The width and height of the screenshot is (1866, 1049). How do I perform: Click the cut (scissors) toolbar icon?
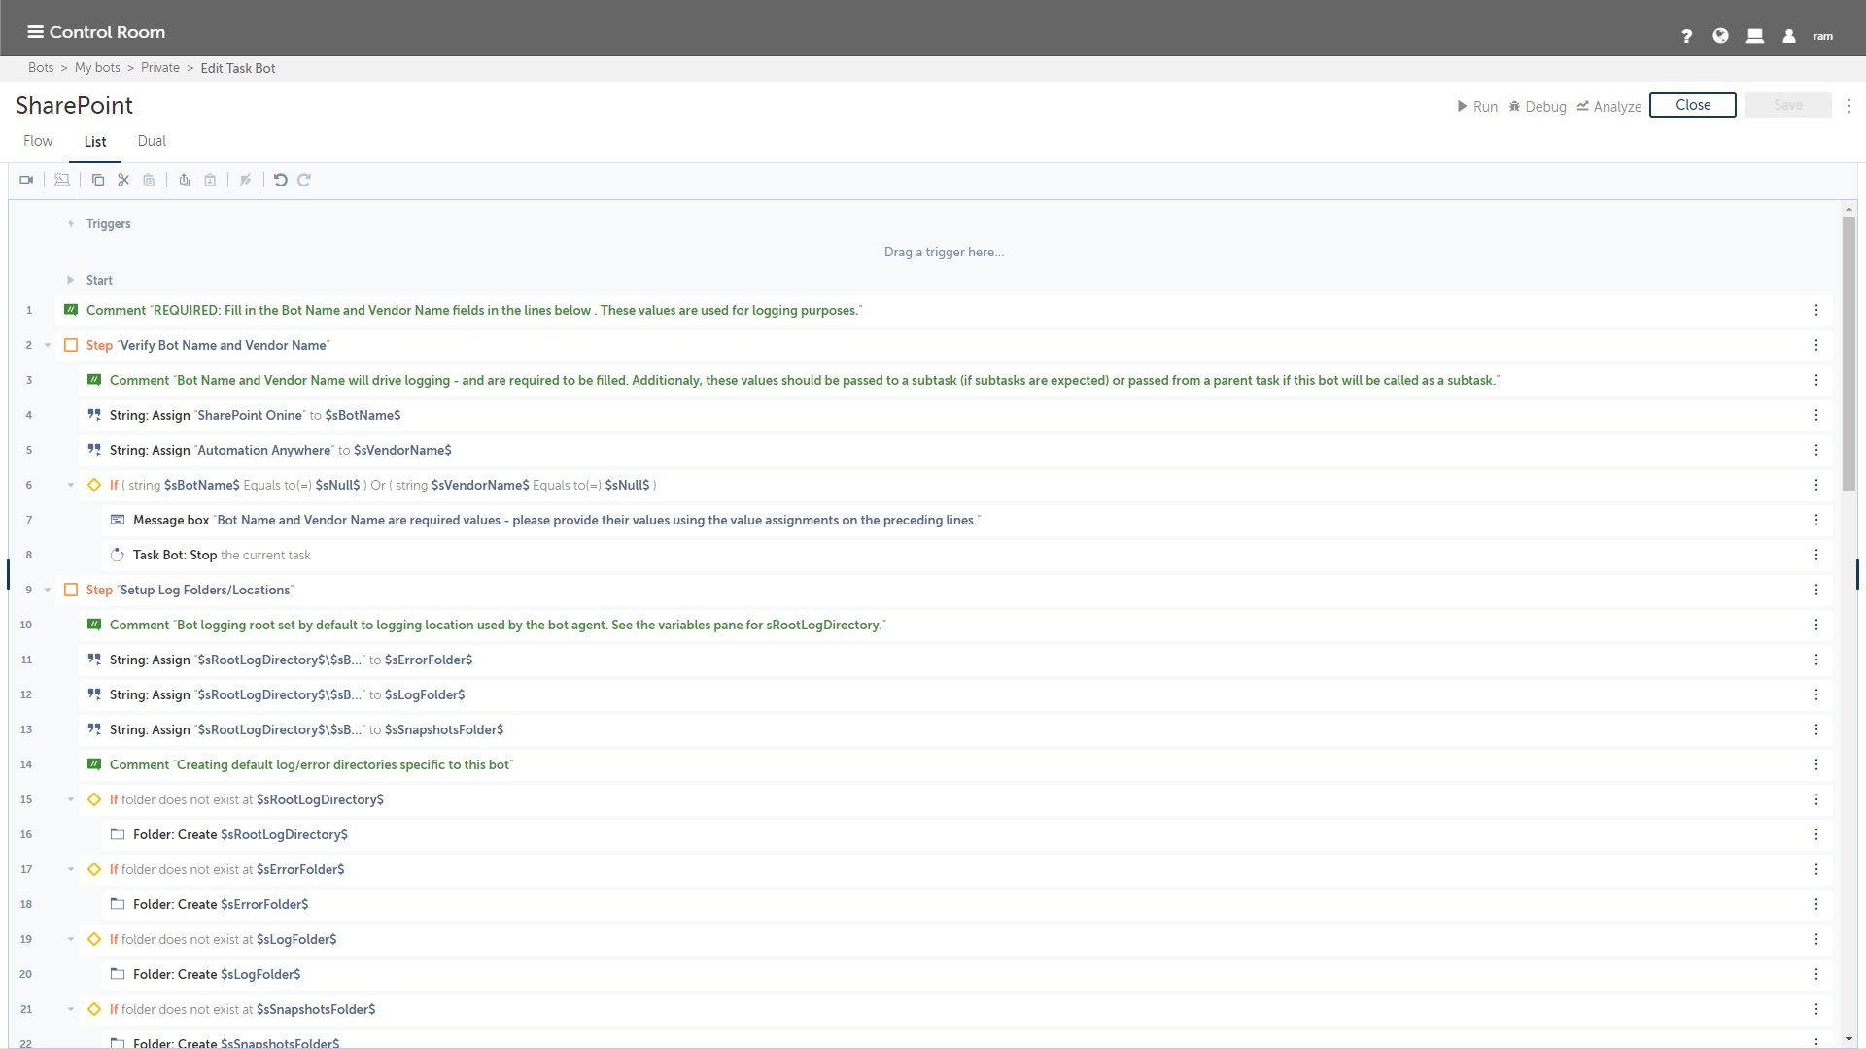(123, 180)
